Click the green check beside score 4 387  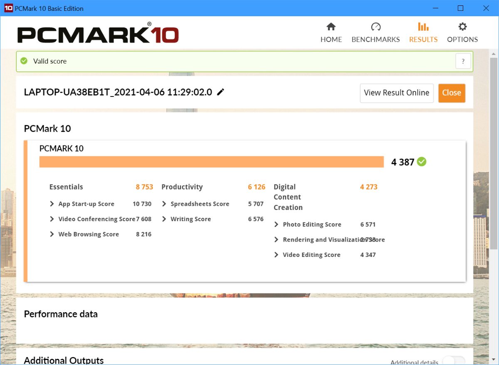click(422, 162)
